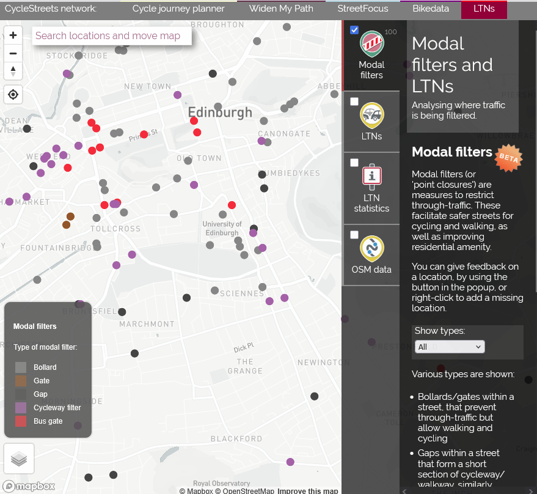Open the Show types dropdown
This screenshot has height=494, width=537.
coord(450,347)
